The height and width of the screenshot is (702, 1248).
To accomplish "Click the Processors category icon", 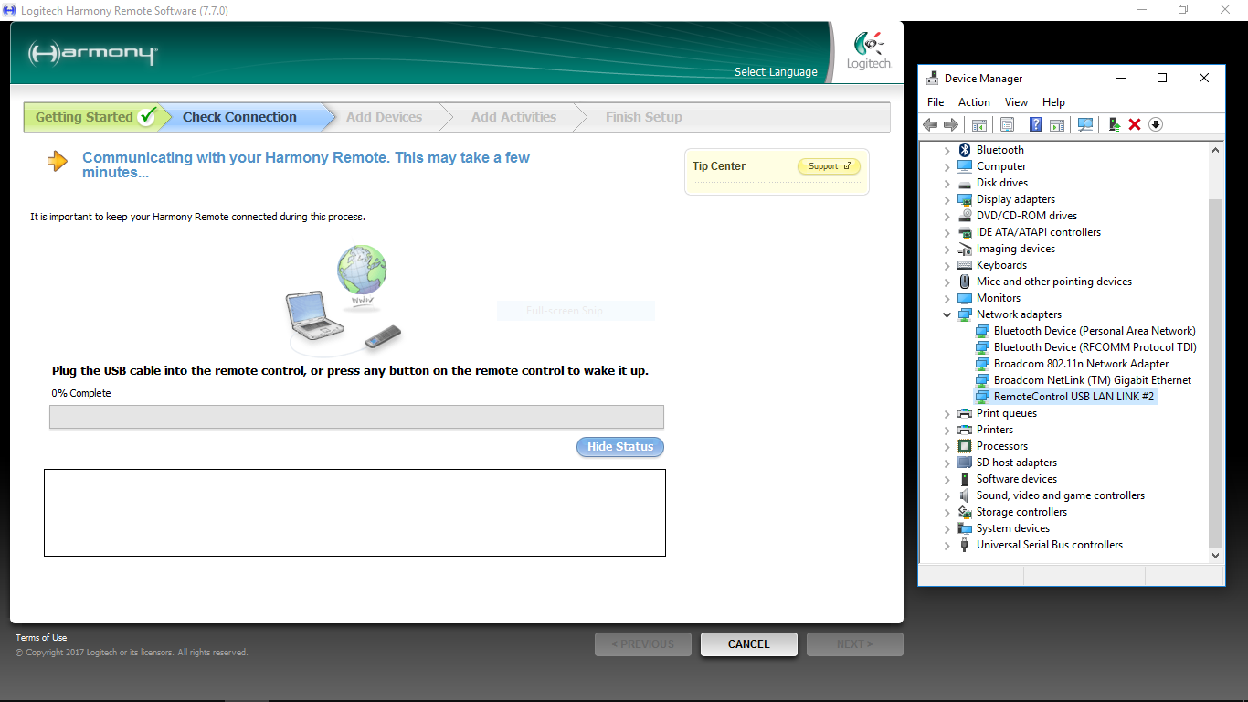I will (x=964, y=446).
